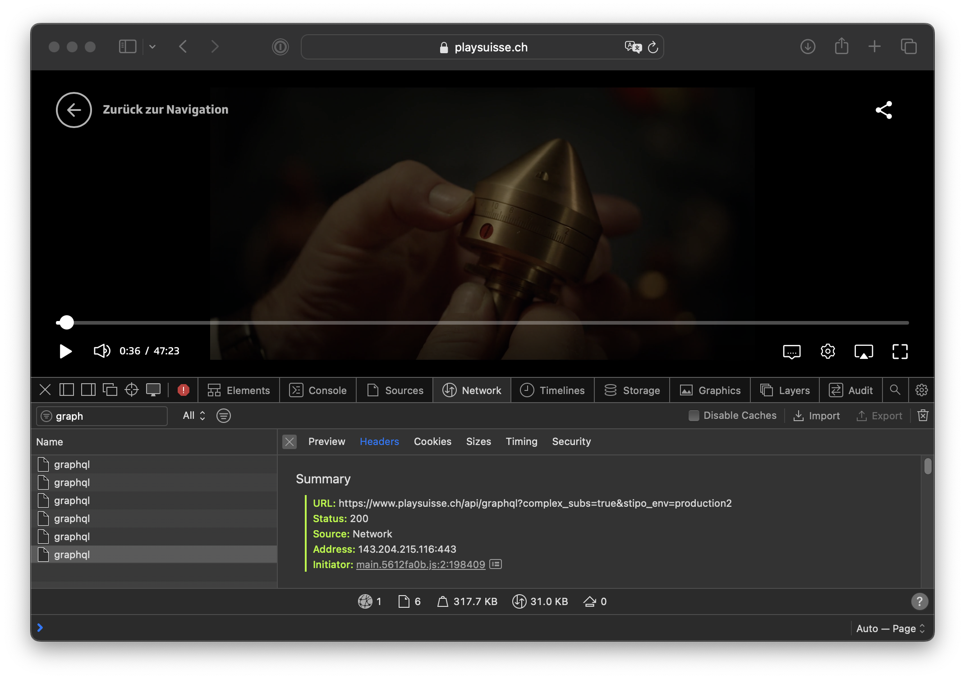The height and width of the screenshot is (679, 965).
Task: Select the element inspection crosshair
Action: click(x=132, y=390)
